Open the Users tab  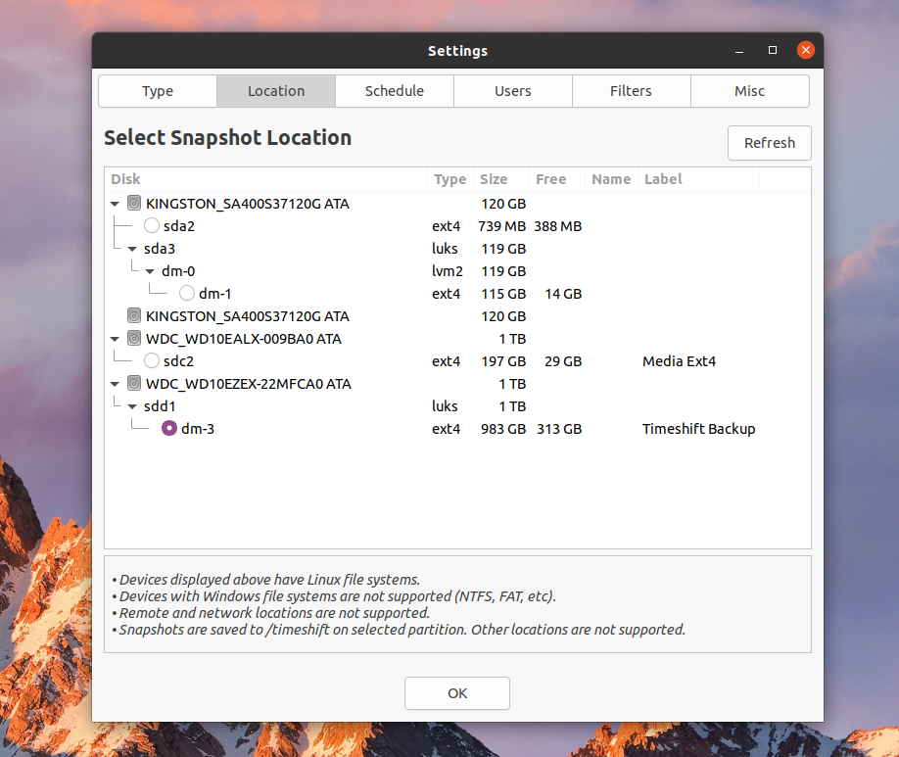coord(513,91)
